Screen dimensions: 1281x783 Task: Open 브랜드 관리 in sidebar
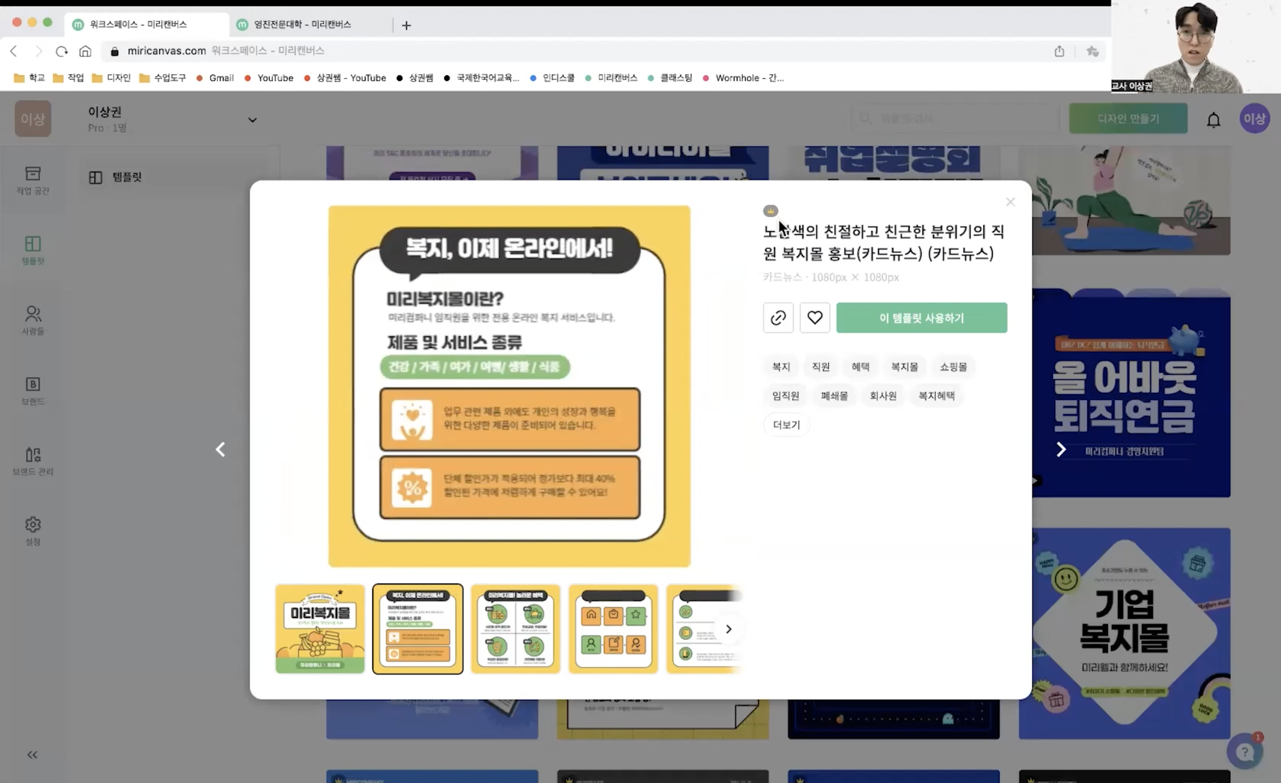pyautogui.click(x=33, y=461)
